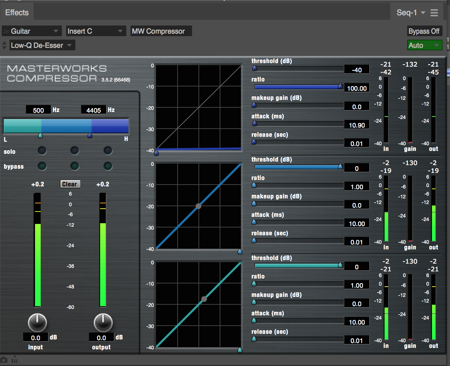Viewport: 450px width, 366px height.
Task: Bypass the middle frequency band
Action: point(75,166)
